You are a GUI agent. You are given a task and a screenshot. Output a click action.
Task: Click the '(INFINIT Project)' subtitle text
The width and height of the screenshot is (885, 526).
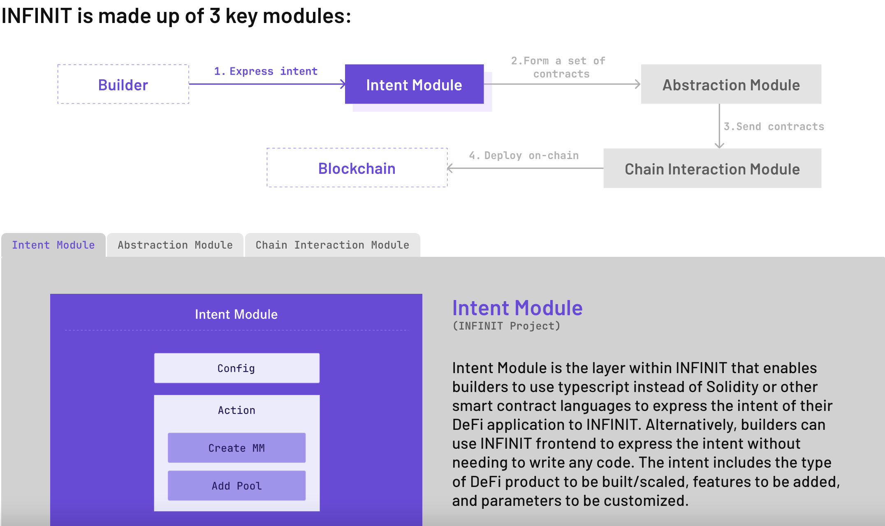pyautogui.click(x=506, y=326)
